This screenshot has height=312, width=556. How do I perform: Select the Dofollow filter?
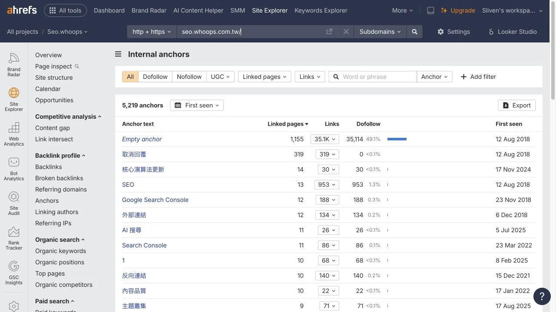155,77
